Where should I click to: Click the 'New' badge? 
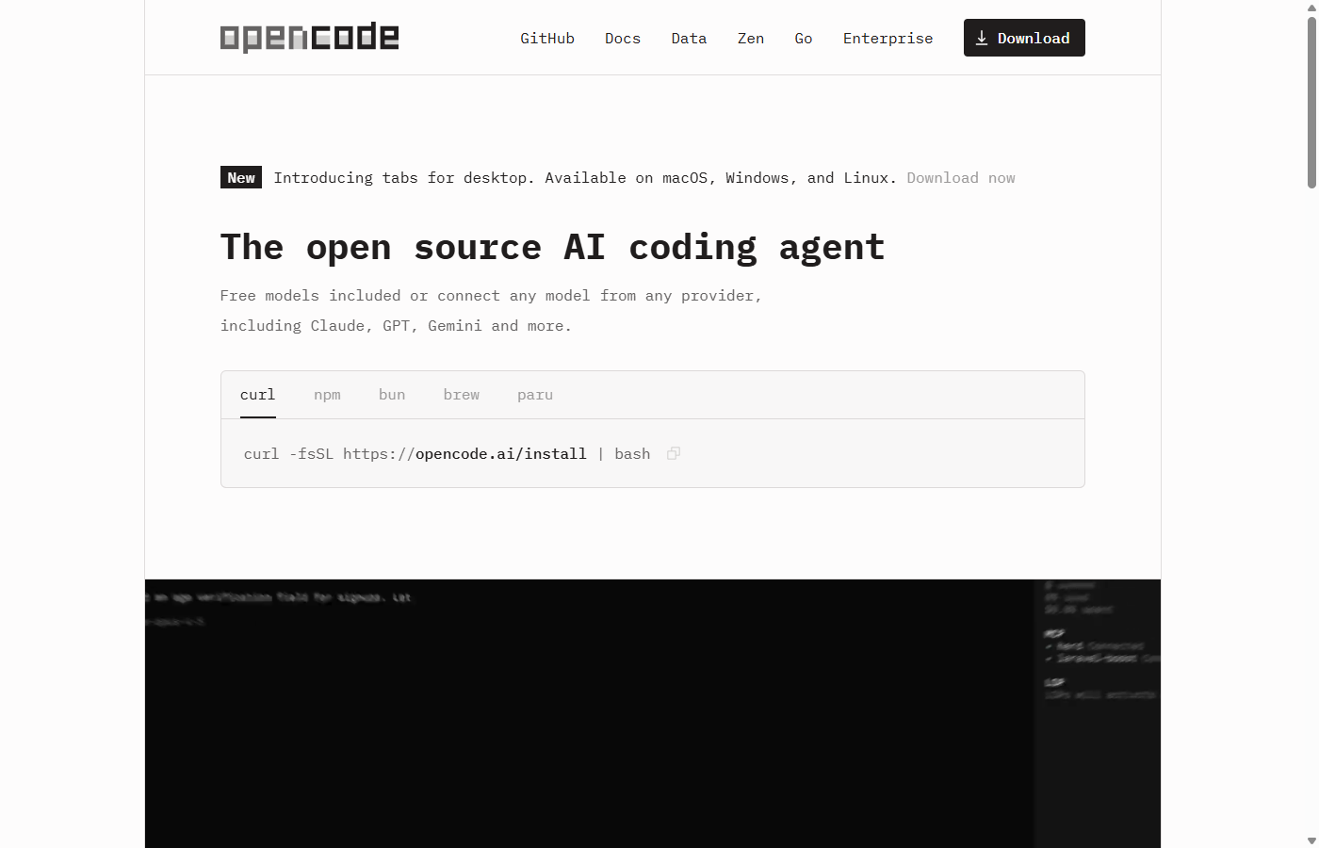point(241,177)
